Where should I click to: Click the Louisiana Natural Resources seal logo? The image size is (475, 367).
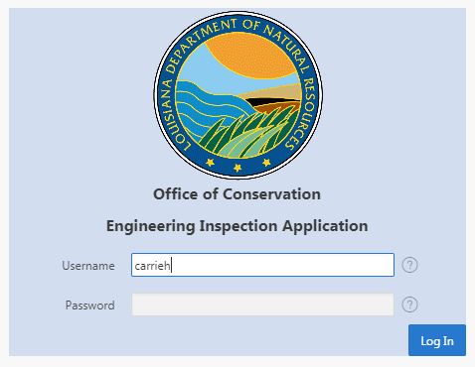[x=238, y=95]
